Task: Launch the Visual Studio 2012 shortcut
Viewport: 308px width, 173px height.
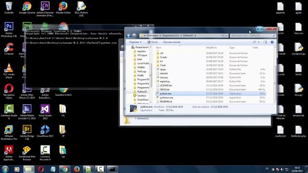Action: click(45, 112)
